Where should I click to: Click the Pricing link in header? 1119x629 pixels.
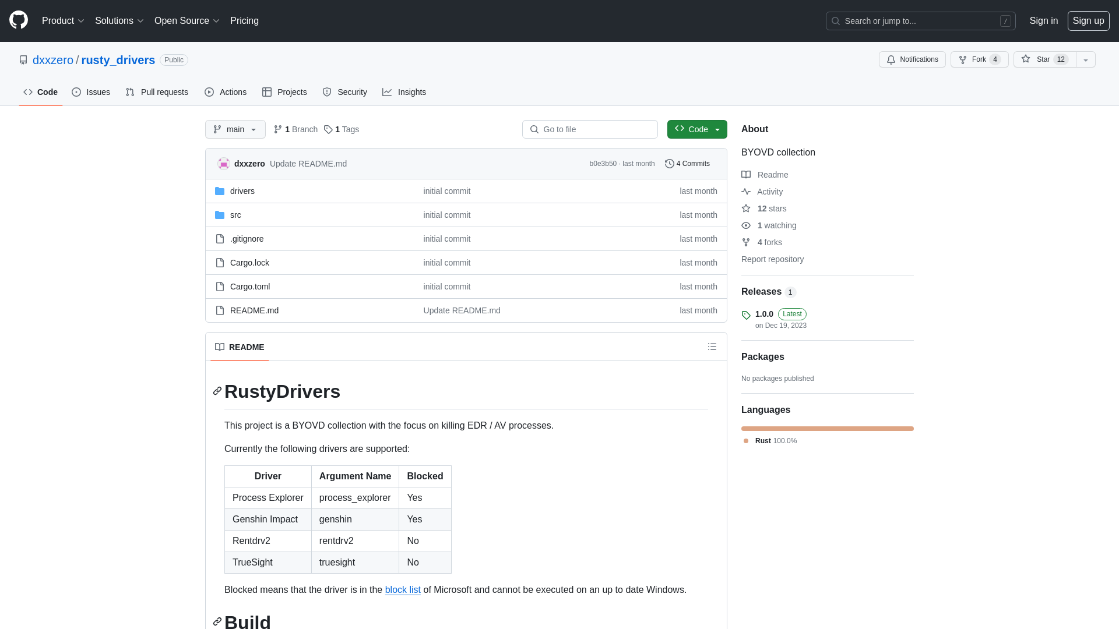(x=244, y=20)
